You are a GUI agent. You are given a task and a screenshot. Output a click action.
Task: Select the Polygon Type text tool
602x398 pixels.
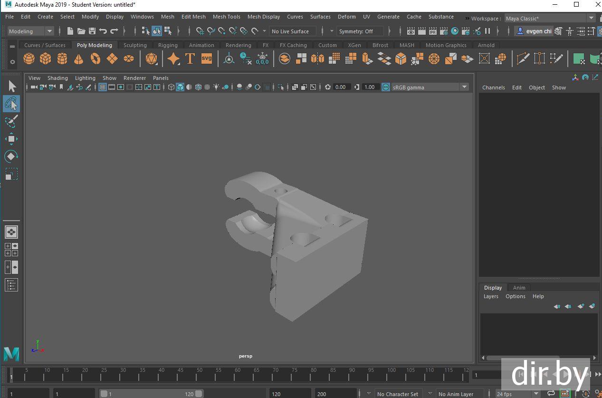190,58
